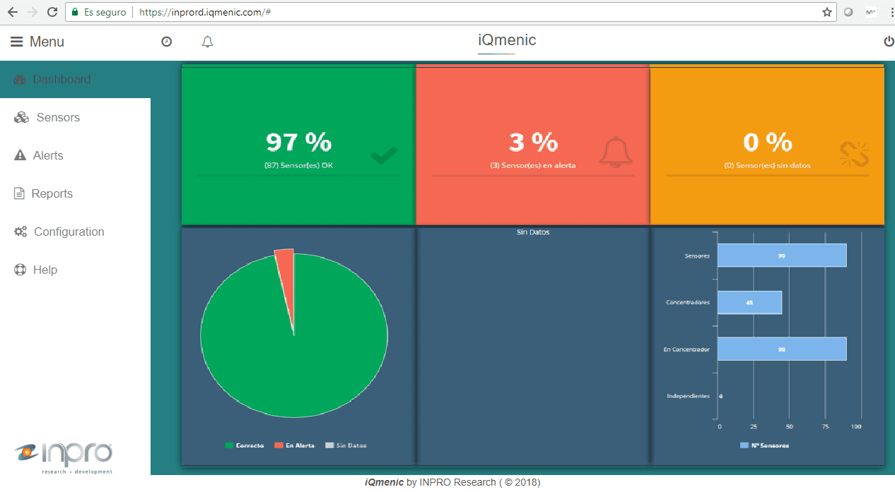Click the Dashboard gauge icon
This screenshot has width=895, height=492.
[x=20, y=80]
